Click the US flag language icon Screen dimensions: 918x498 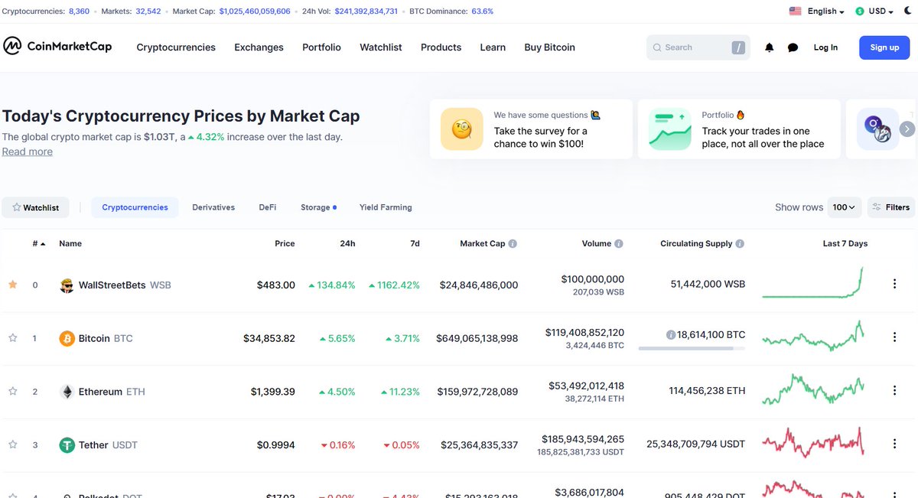(x=795, y=11)
